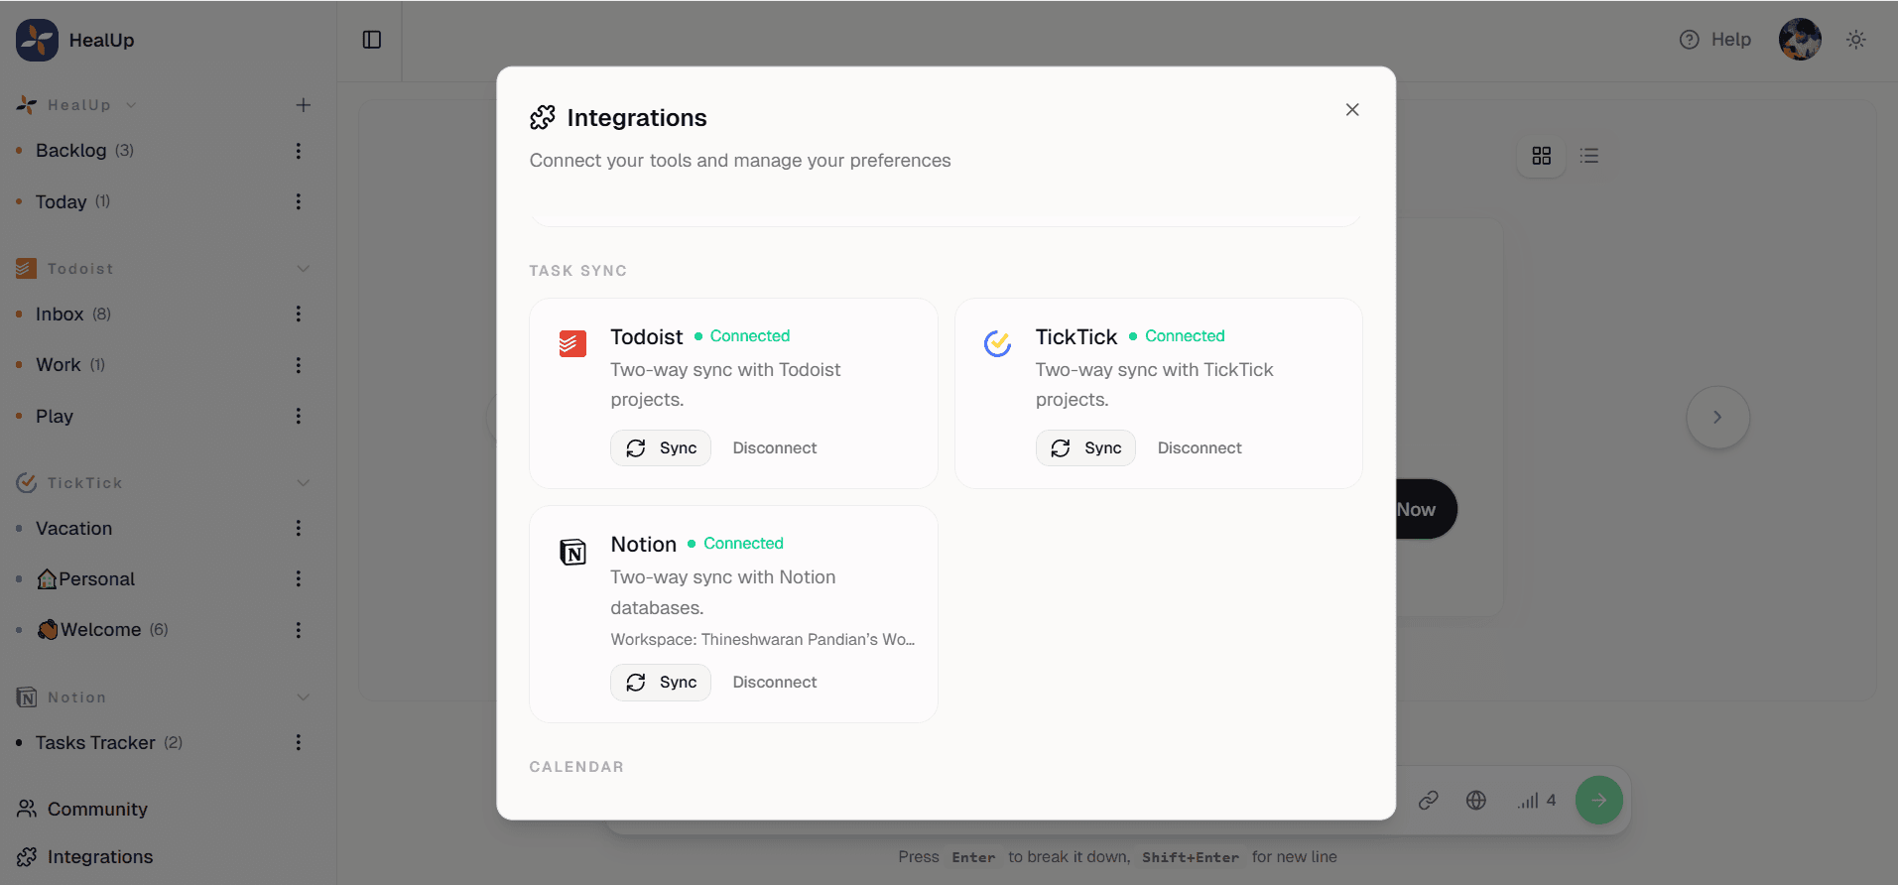
Task: Open the Personal list
Action: pos(85,578)
